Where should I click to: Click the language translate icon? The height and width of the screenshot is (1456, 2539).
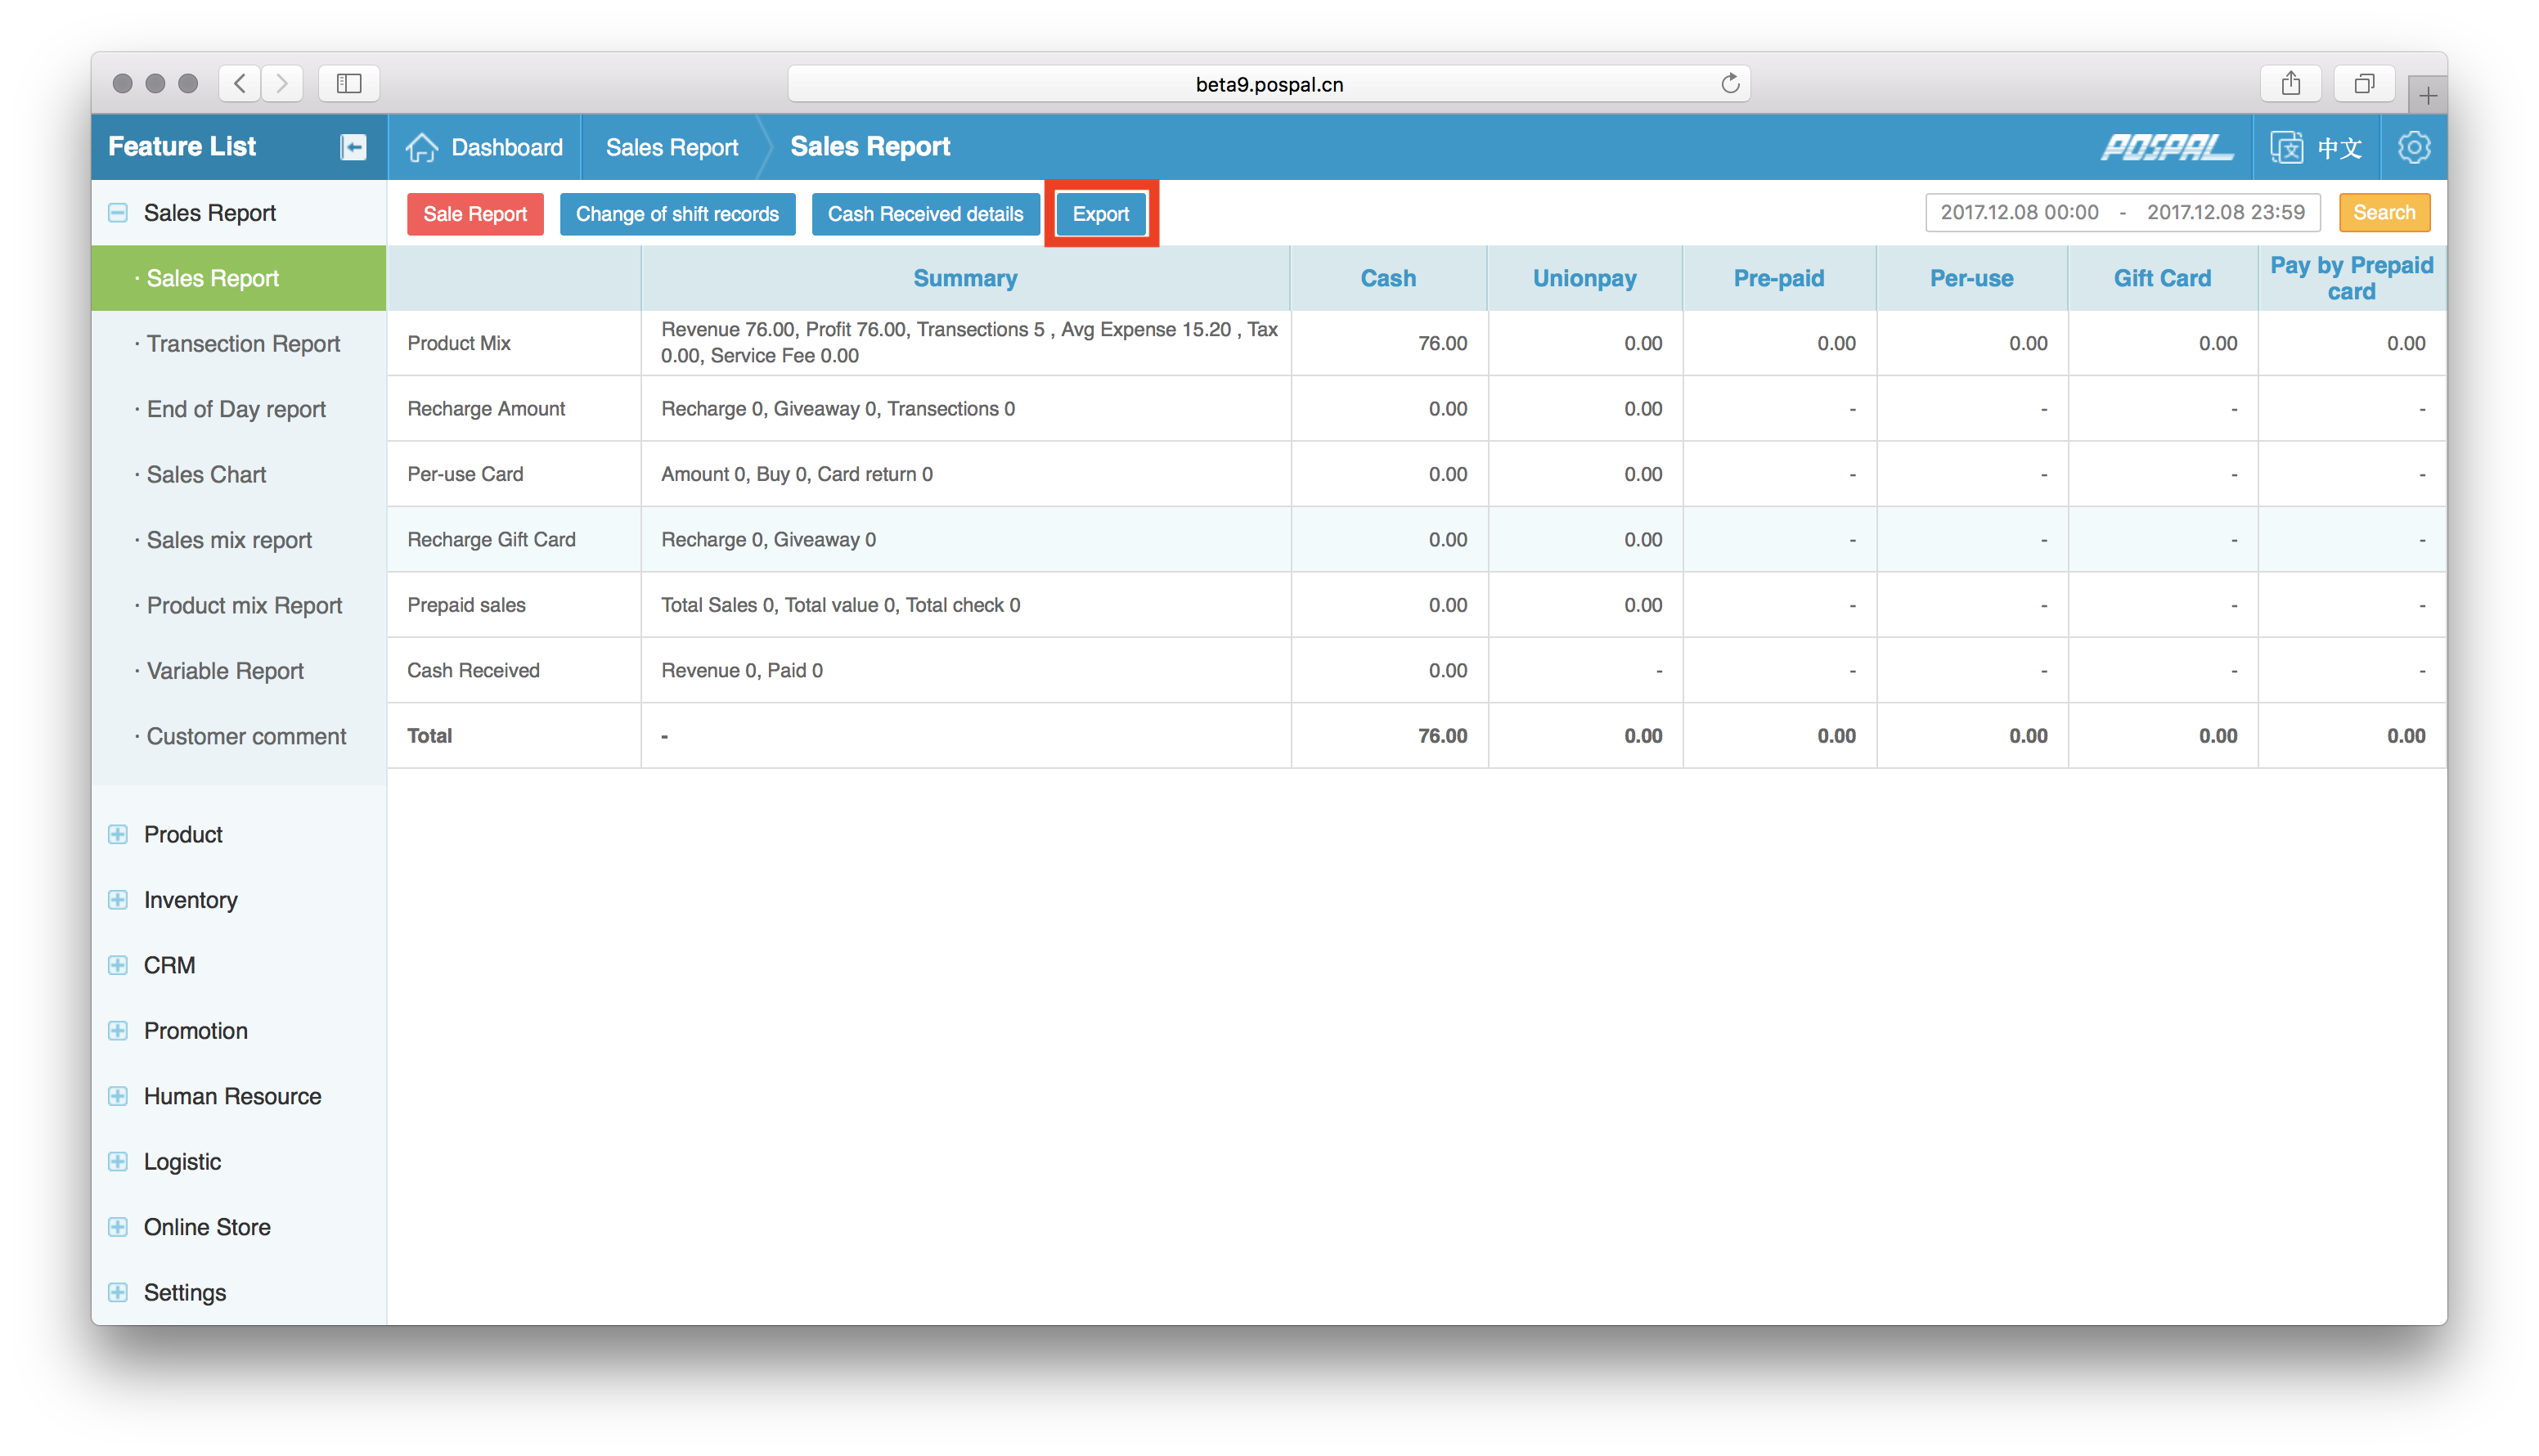click(2287, 147)
